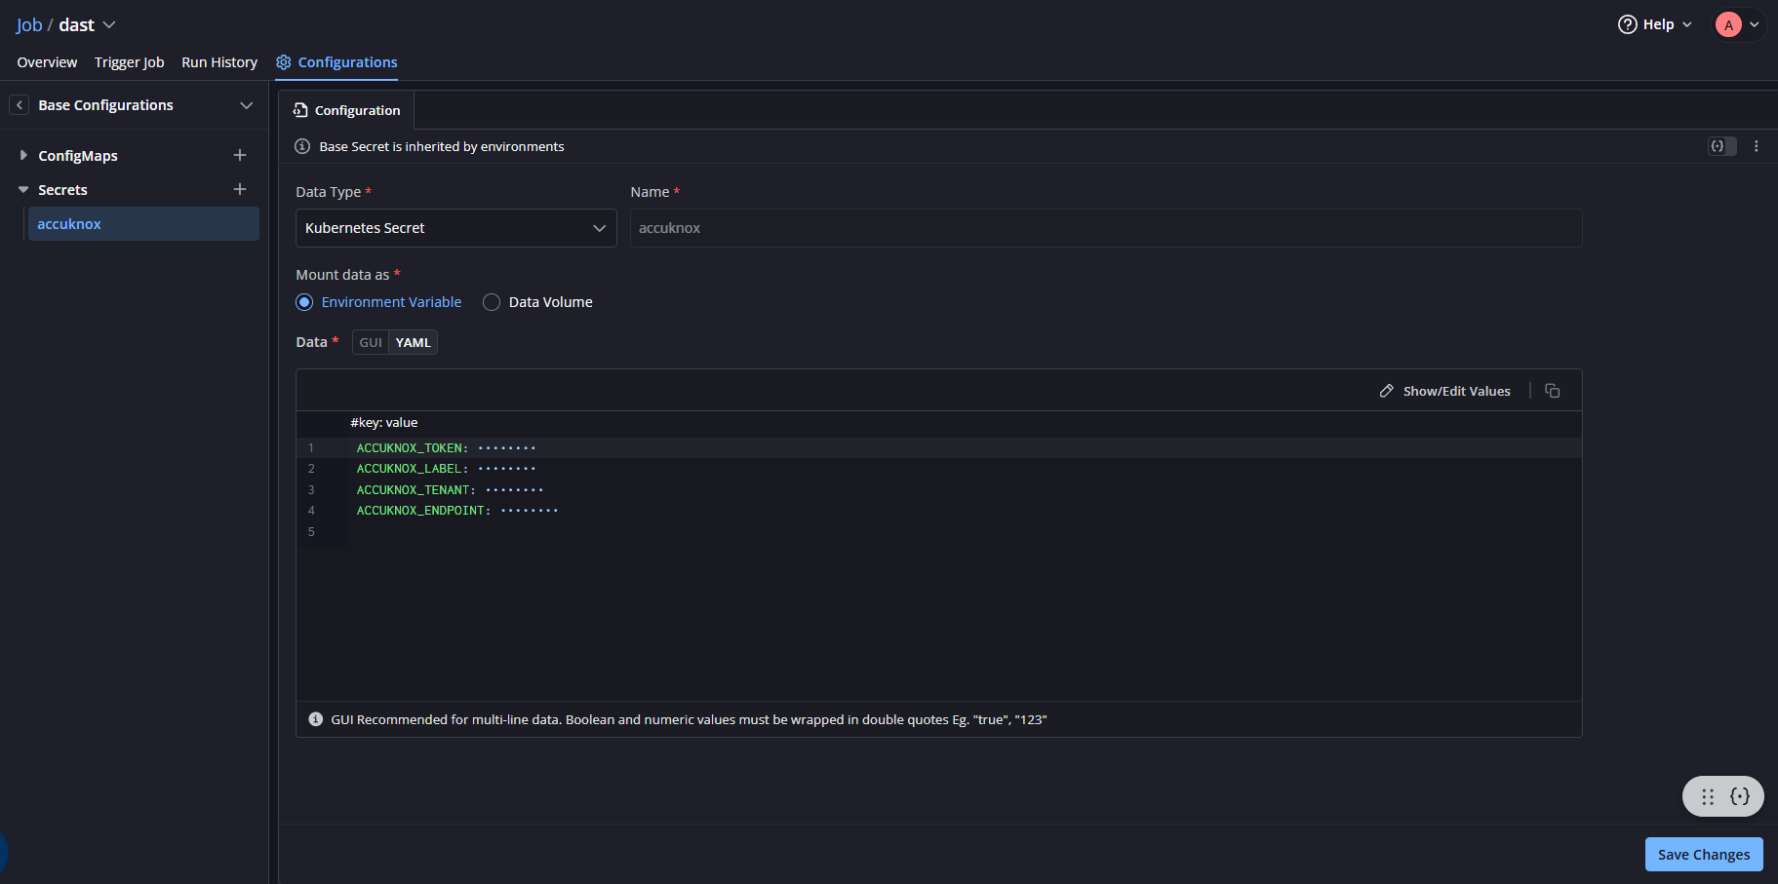Click Show/Edit Values button
The width and height of the screenshot is (1778, 884).
1444,391
